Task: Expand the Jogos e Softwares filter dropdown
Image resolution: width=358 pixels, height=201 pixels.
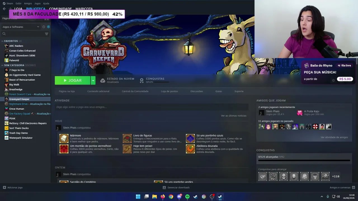Action: point(21,27)
